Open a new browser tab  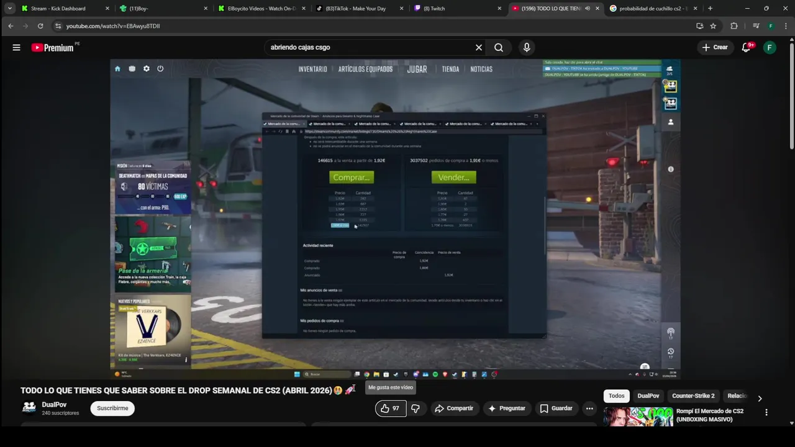tap(710, 9)
